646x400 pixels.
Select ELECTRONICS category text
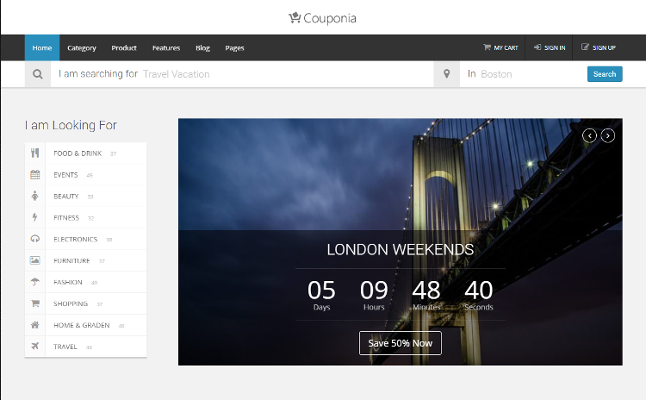(76, 239)
